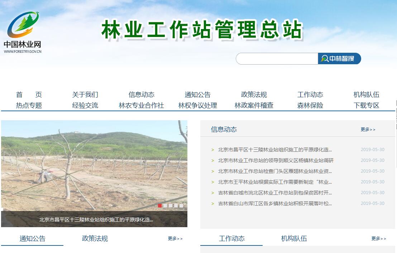Navigate to 下载专区
The width and height of the screenshot is (397, 253).
[366, 106]
